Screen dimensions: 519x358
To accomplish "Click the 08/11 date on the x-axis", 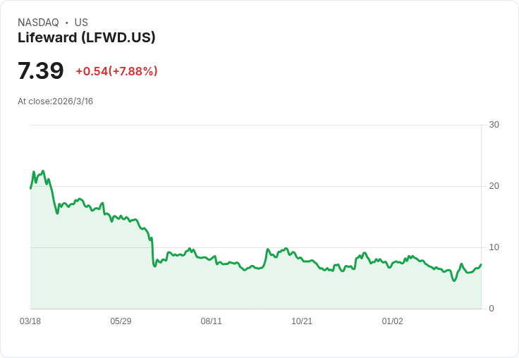I will tap(212, 321).
